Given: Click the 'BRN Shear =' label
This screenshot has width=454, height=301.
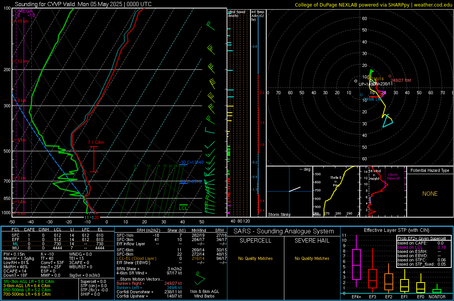Looking at the screenshot, I should [128, 269].
